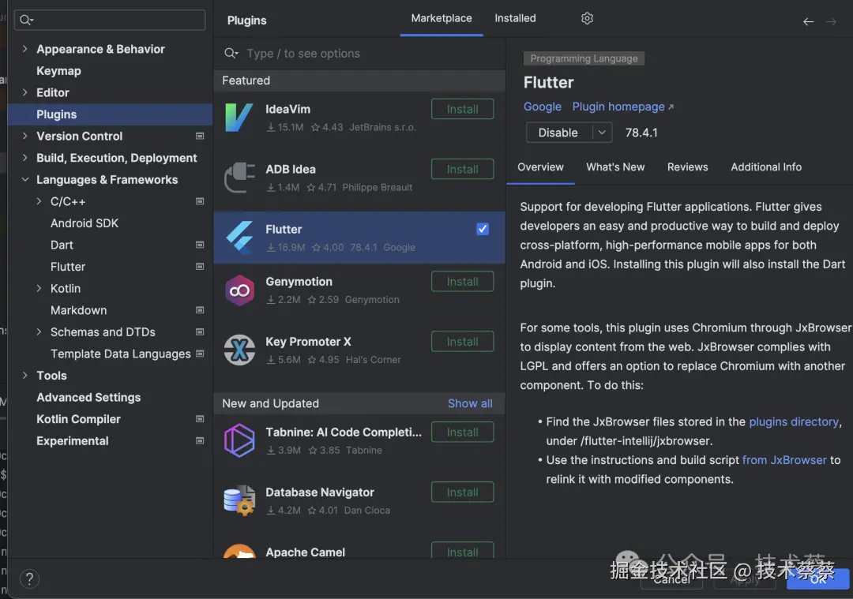The height and width of the screenshot is (599, 853).
Task: Expand the C/C++ tree node
Action: [39, 201]
